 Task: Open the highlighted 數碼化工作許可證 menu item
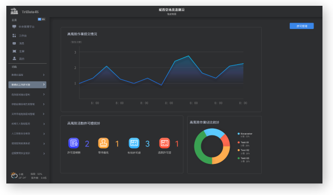tap(27, 84)
